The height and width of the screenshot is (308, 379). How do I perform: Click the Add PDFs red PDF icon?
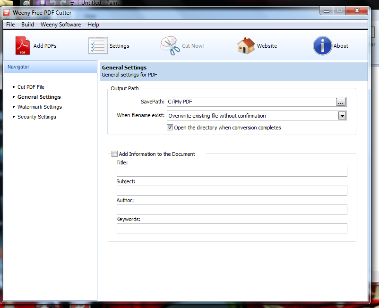click(23, 45)
